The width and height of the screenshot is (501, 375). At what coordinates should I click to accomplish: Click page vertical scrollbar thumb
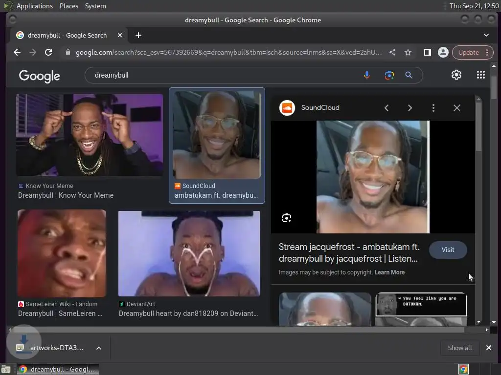coord(494,88)
